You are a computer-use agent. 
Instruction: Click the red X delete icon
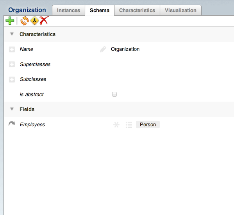tap(44, 20)
